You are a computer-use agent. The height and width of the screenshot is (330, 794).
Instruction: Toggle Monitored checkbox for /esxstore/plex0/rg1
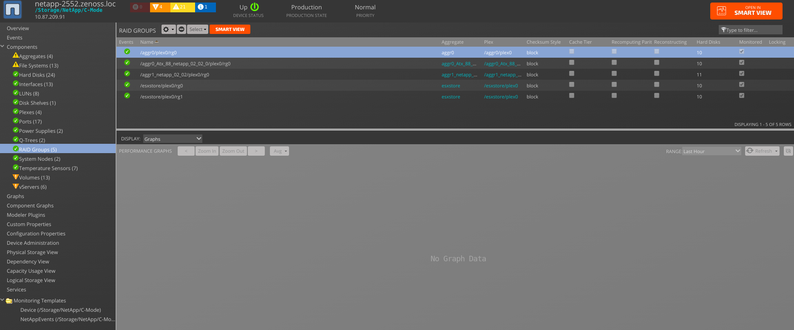pos(742,95)
